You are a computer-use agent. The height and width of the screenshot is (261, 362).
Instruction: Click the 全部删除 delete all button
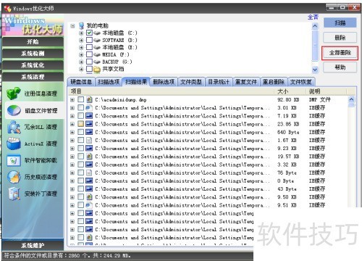coord(340,53)
